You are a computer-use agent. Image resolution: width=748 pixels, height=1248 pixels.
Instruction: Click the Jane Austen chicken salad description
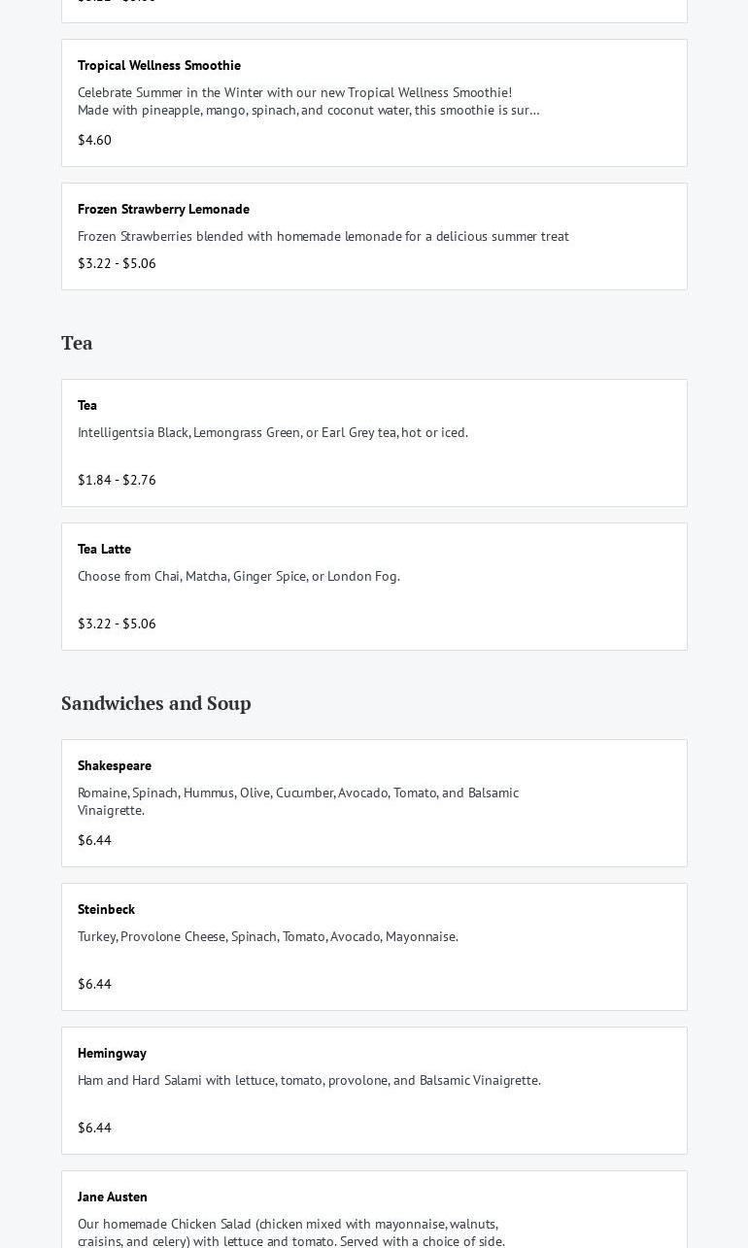click(290, 1232)
